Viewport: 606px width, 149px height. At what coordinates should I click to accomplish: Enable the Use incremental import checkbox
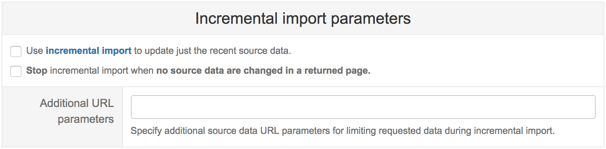pos(16,52)
